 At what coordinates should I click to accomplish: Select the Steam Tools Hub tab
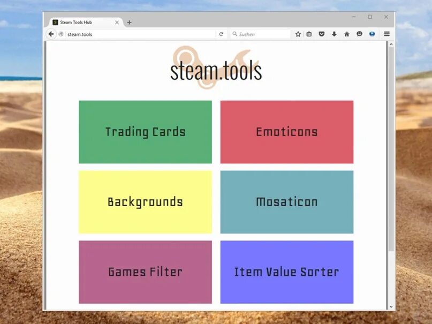click(86, 22)
